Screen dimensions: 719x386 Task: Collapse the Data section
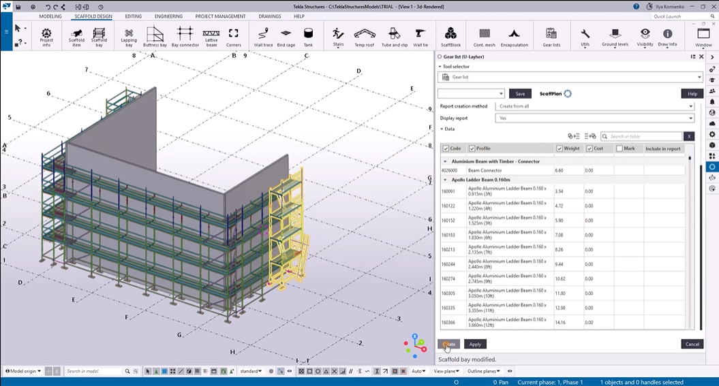coord(442,129)
